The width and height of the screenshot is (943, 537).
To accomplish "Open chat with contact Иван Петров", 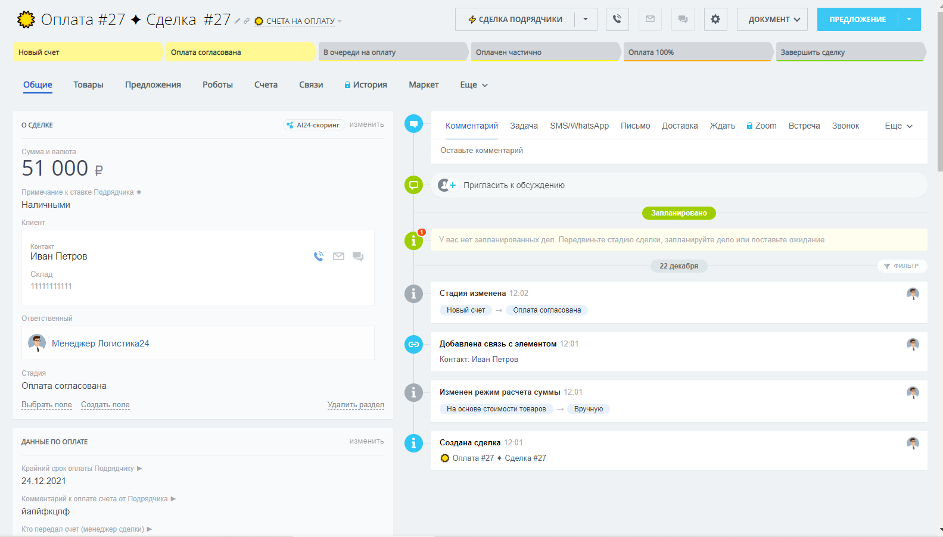I will tap(358, 257).
